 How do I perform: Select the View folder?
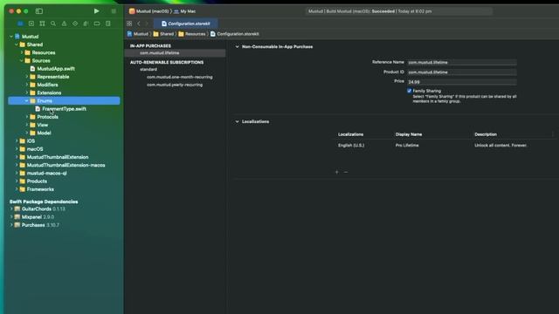point(43,125)
